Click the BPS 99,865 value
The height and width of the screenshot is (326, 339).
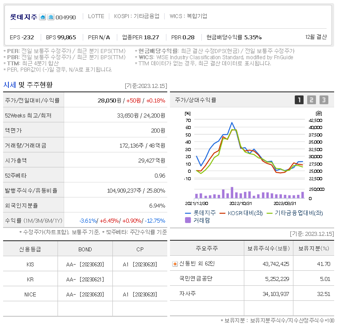click(61, 37)
